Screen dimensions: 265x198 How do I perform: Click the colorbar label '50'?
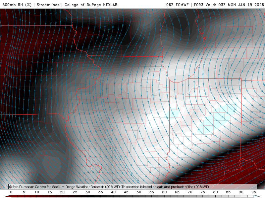pyautogui.click(x=139, y=192)
